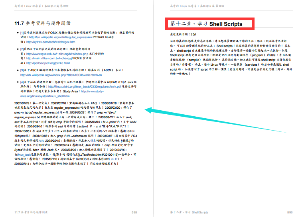This screenshot has width=308, height=217.
Task: Open the en.wikipedia.org Regular_expression link
Action: coord(60,37)
